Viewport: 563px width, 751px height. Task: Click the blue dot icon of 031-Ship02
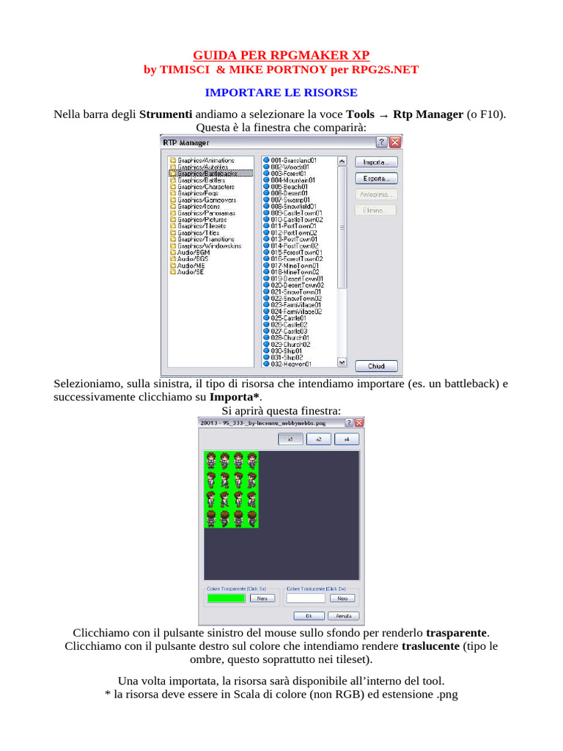click(267, 357)
